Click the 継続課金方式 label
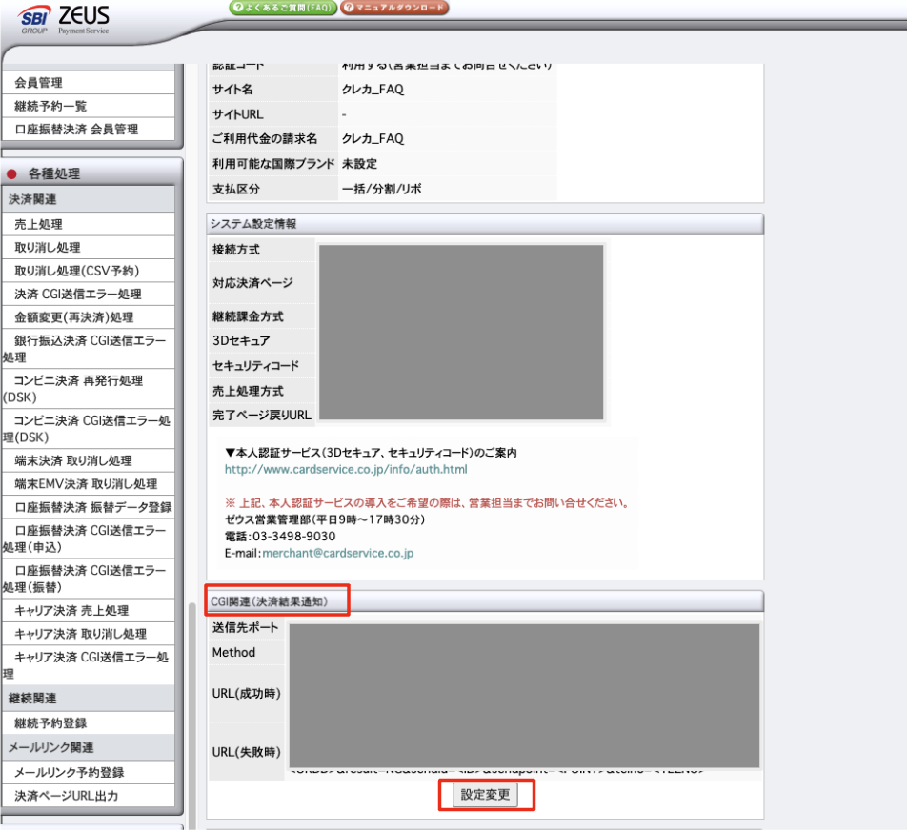 tap(248, 316)
